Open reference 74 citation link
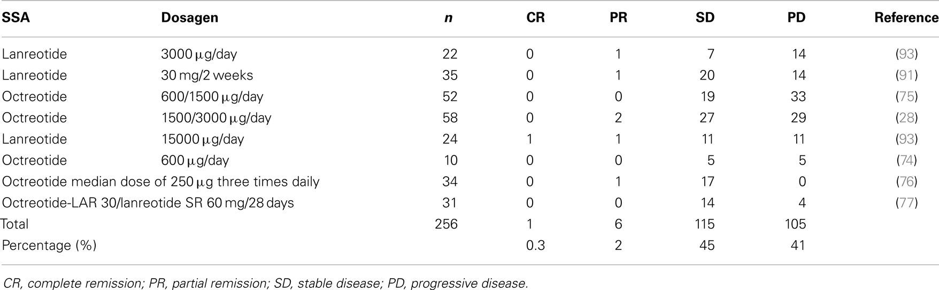The image size is (939, 290). [x=906, y=160]
